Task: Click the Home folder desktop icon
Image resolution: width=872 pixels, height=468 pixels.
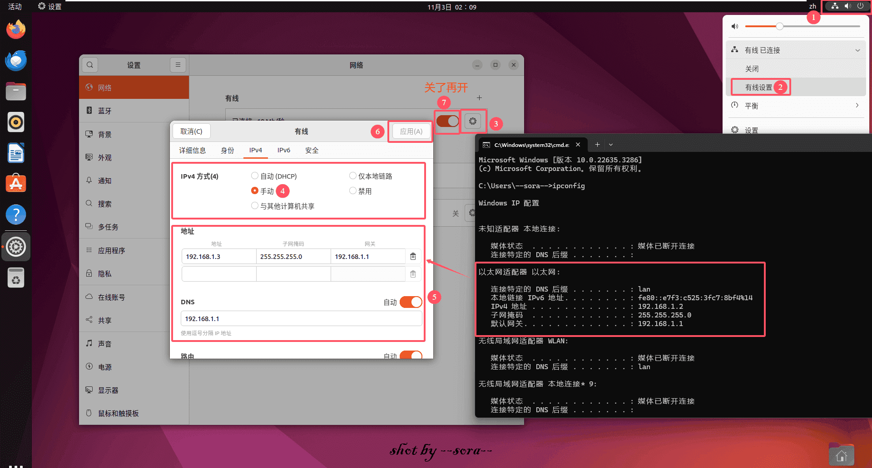Action: [x=841, y=455]
